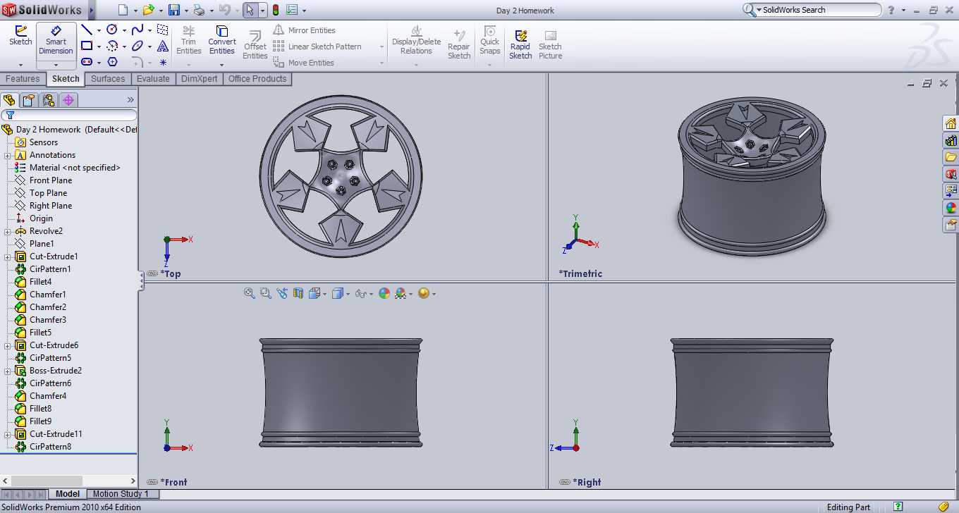Select the Spline sketch tool
959x513 pixels.
(x=138, y=30)
